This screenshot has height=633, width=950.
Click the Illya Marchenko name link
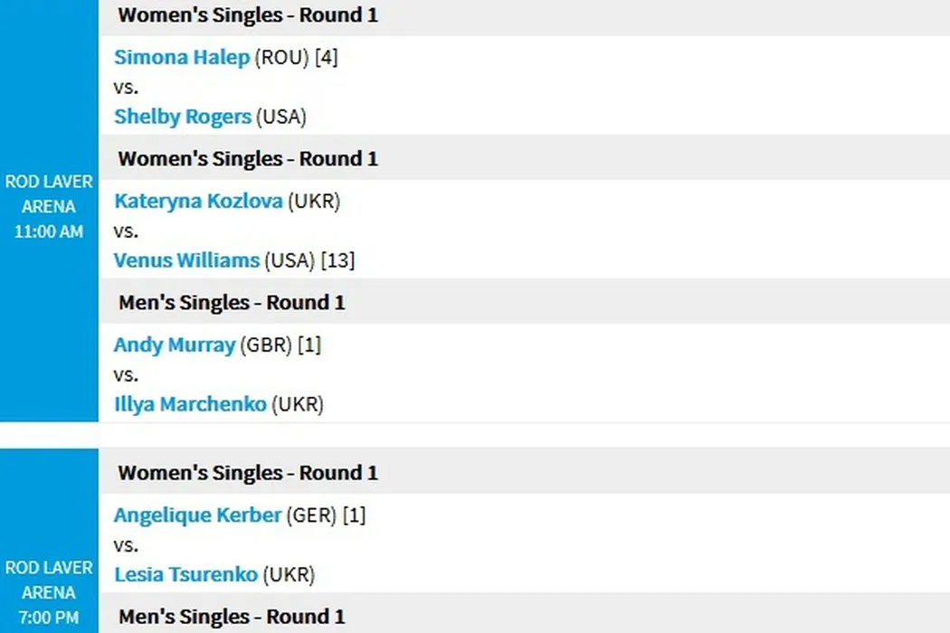(190, 404)
